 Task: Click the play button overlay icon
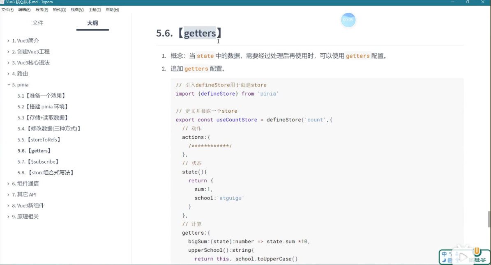pyautogui.click(x=463, y=257)
